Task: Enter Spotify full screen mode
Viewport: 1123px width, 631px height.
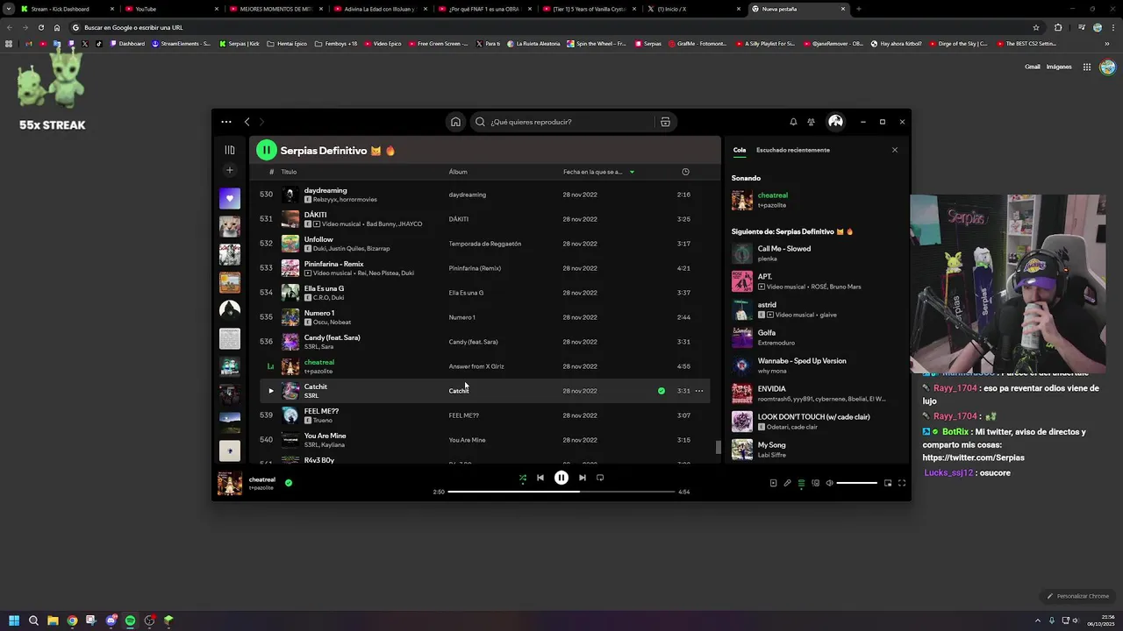Action: (x=902, y=483)
